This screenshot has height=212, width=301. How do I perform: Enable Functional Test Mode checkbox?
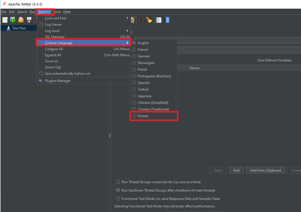pyautogui.click(x=118, y=198)
